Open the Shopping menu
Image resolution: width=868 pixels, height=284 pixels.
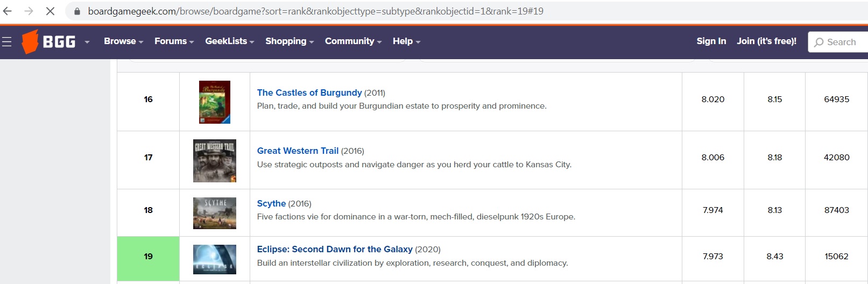coord(289,41)
